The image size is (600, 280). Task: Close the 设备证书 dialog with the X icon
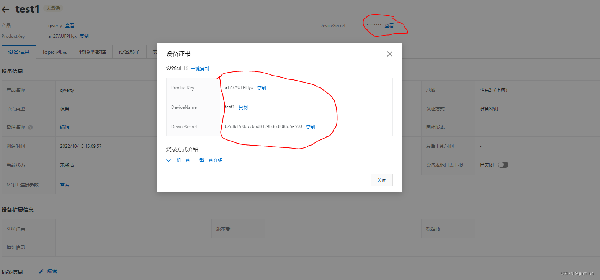pyautogui.click(x=389, y=54)
